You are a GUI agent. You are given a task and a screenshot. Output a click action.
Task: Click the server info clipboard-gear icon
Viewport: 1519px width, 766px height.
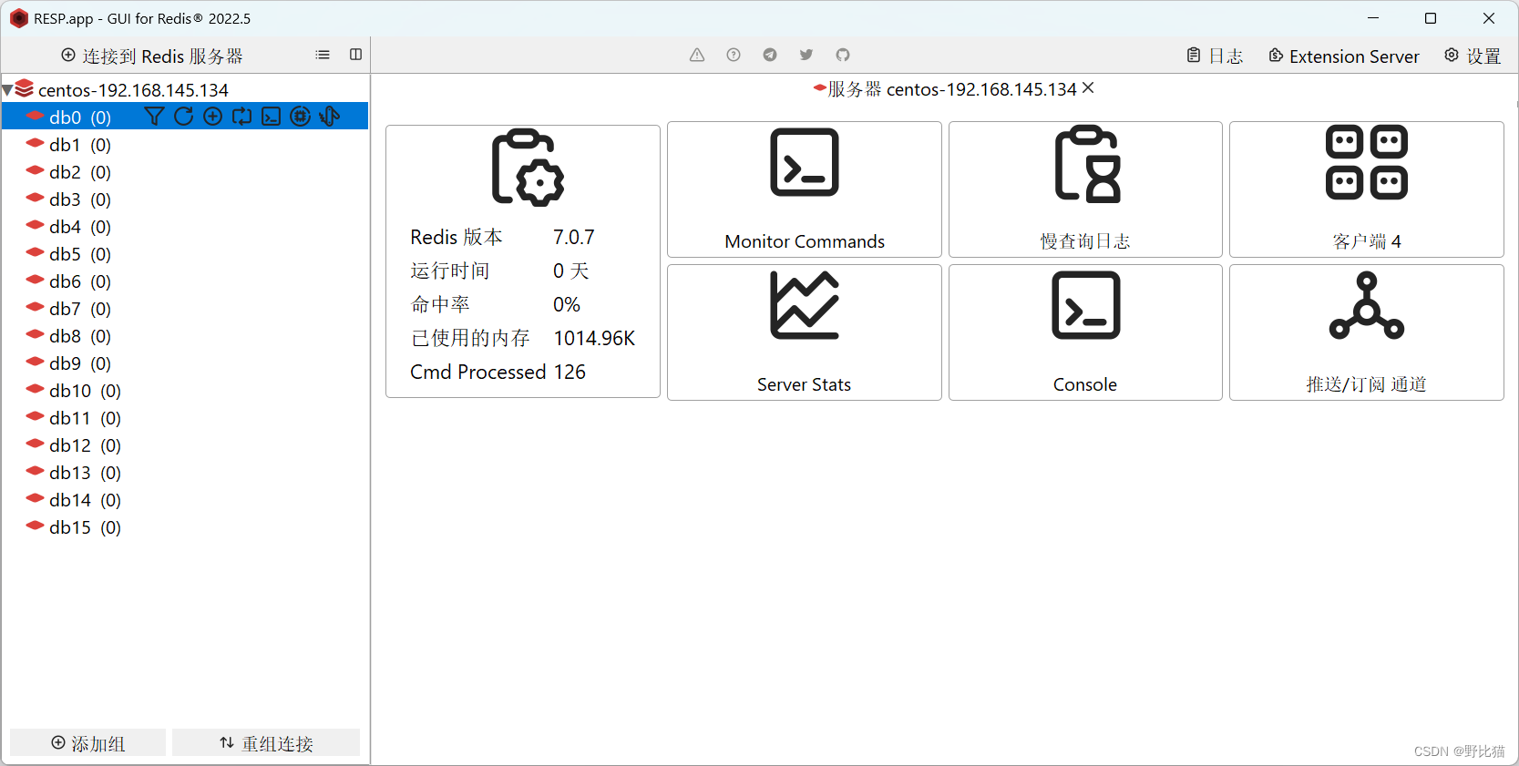(528, 168)
